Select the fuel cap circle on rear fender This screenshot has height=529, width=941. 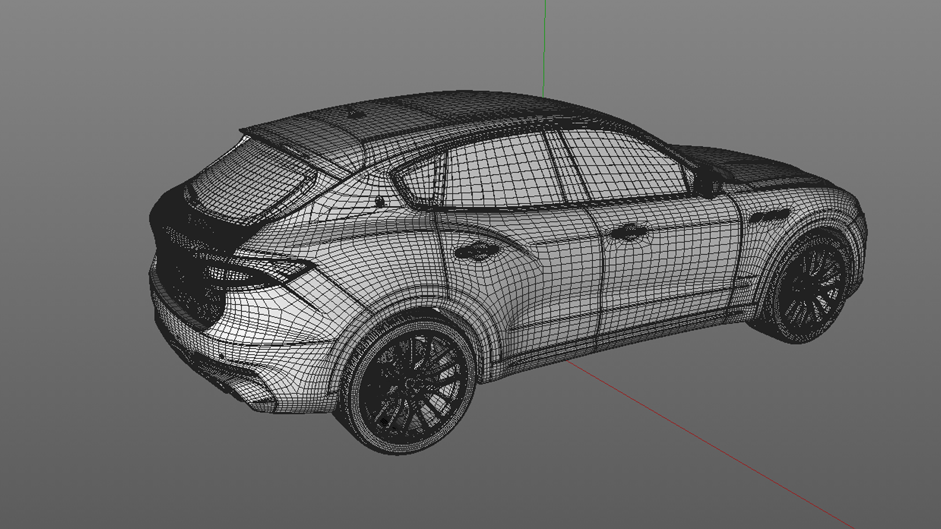point(379,201)
